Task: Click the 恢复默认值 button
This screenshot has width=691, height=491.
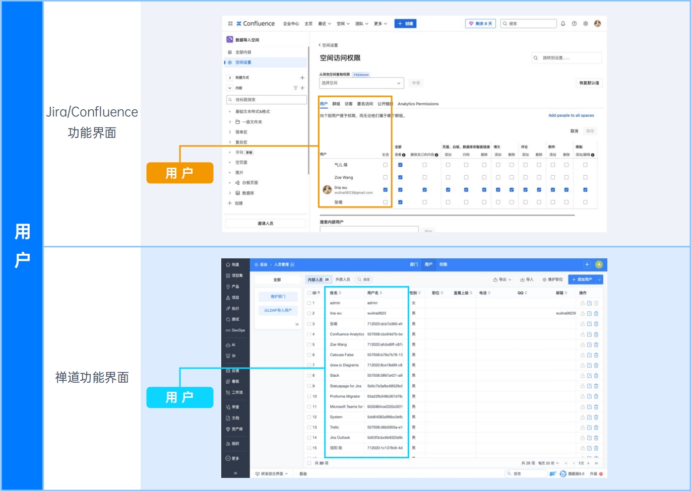Action: (589, 83)
